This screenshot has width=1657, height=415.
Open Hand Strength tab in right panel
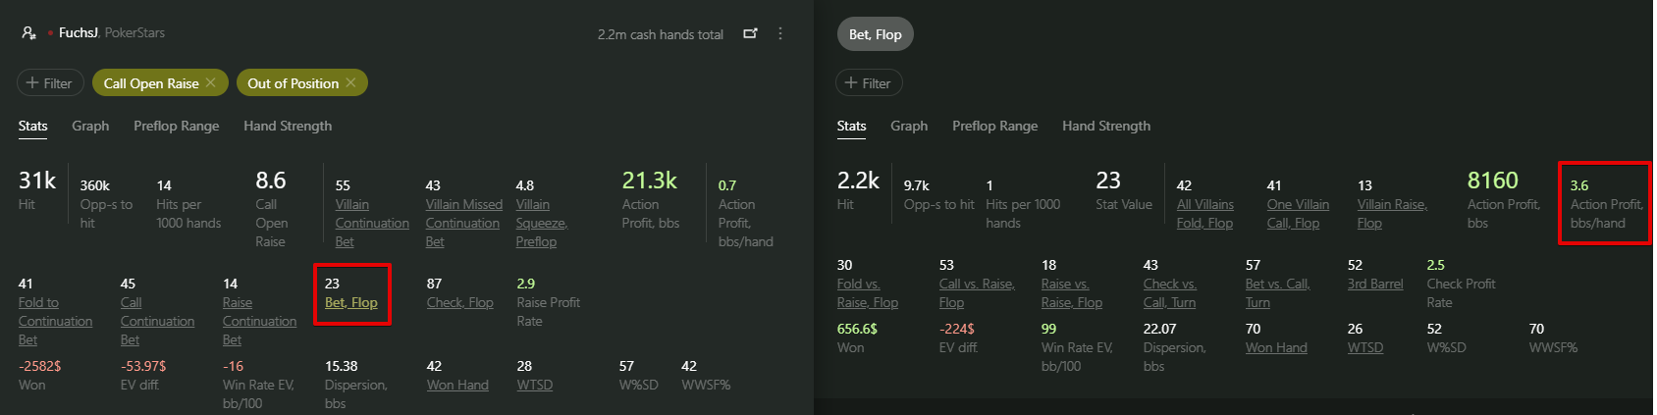1105,126
